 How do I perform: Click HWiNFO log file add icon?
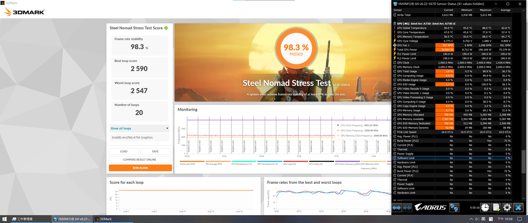[x=496, y=207]
